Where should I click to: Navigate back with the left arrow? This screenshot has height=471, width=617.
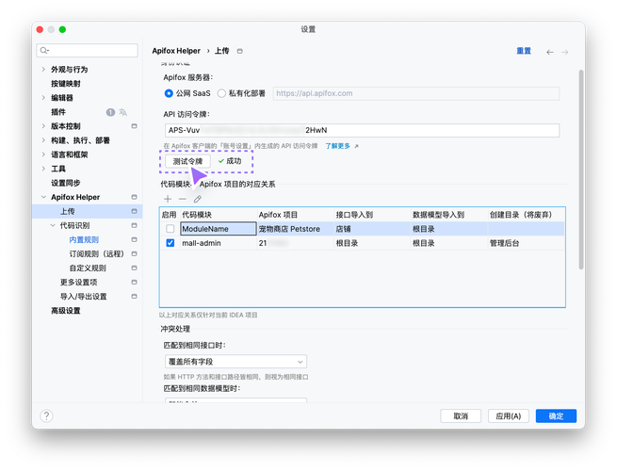point(550,52)
